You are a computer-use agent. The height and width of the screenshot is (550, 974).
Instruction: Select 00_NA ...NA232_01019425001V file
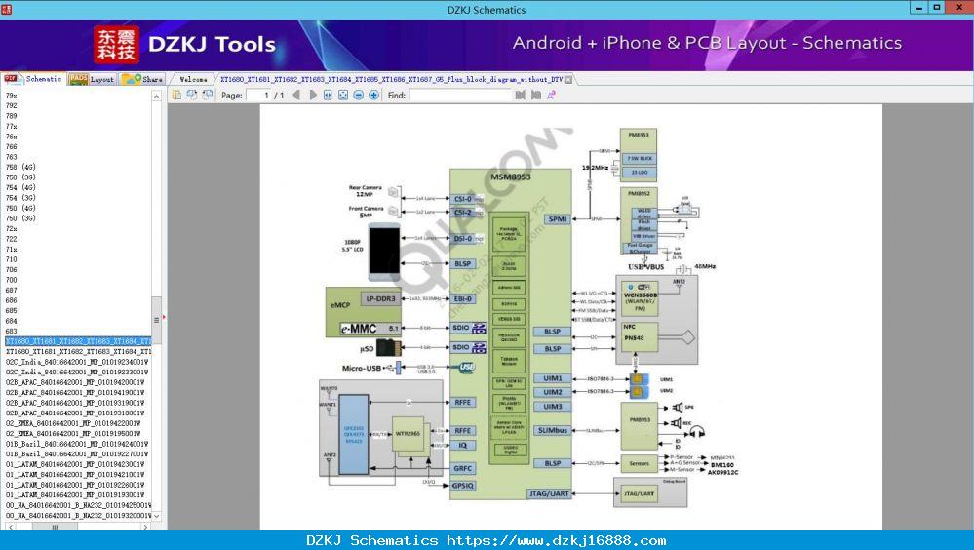78,505
